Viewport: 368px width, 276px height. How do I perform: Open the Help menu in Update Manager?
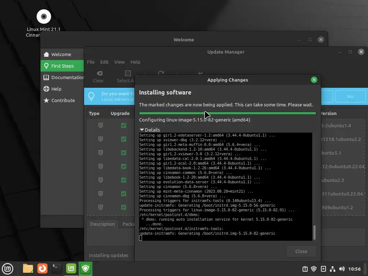(x=135, y=62)
